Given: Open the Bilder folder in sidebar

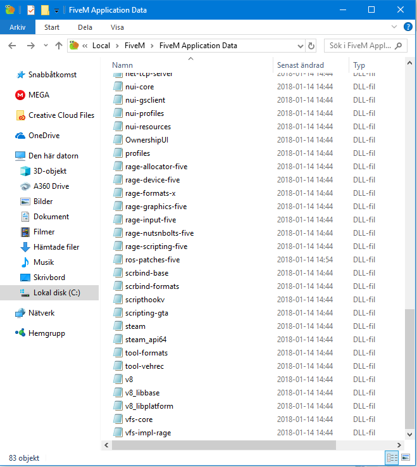Looking at the screenshot, I should point(43,201).
